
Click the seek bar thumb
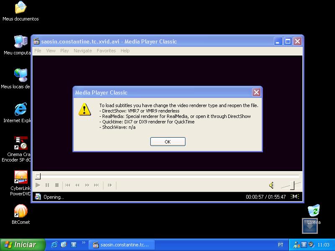click(38, 176)
